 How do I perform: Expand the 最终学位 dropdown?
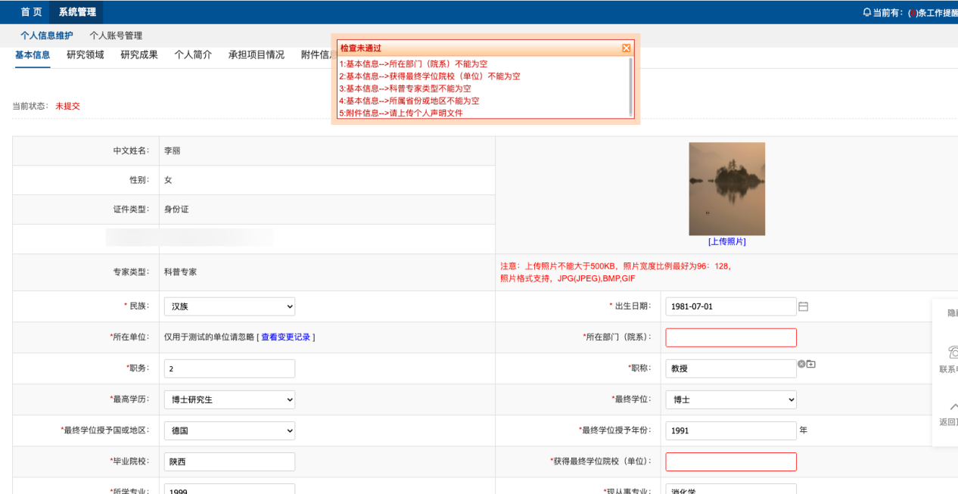click(730, 399)
